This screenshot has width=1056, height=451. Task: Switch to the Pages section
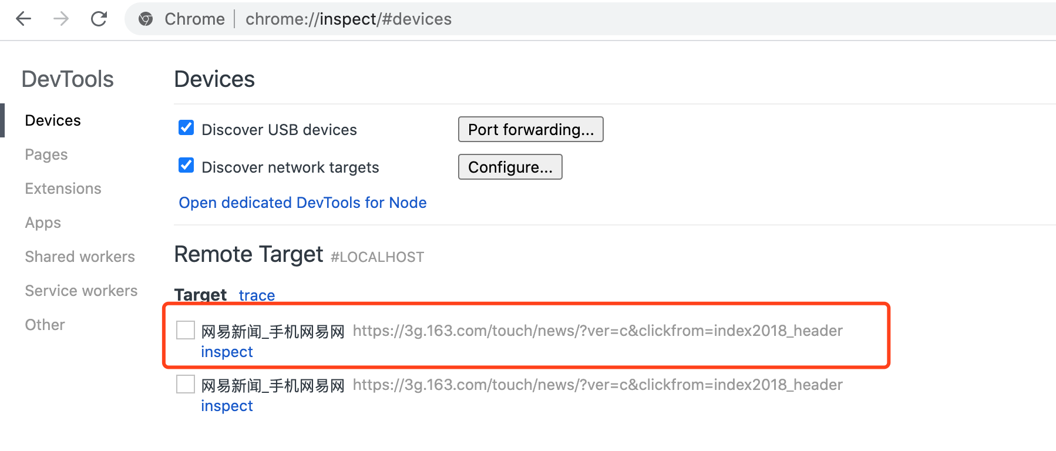coord(46,154)
